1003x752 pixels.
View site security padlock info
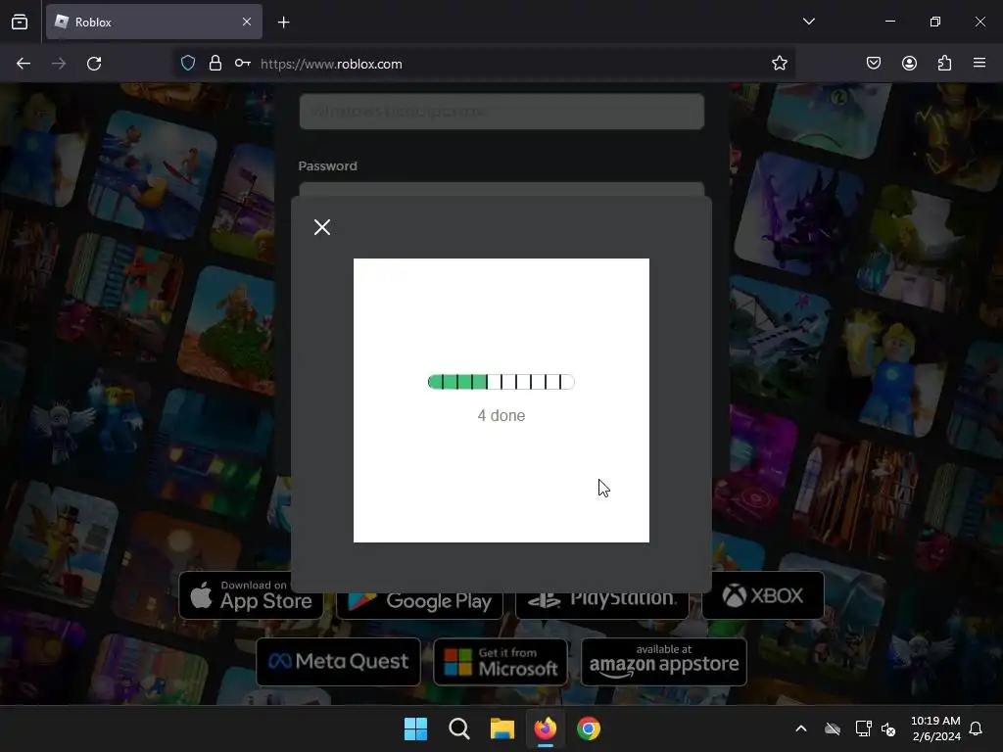pos(215,64)
